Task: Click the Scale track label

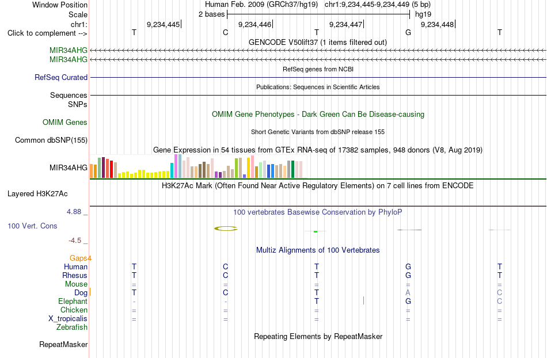Action: click(78, 14)
